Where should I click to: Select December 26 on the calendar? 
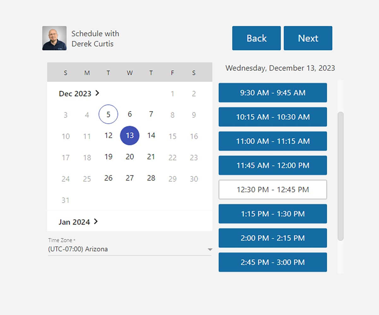click(x=108, y=178)
